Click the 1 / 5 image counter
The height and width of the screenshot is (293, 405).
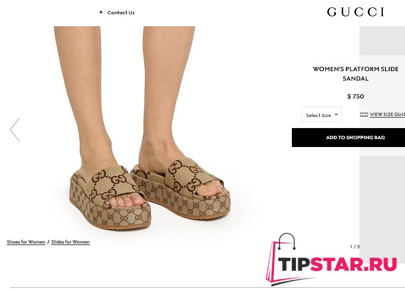pyautogui.click(x=355, y=247)
